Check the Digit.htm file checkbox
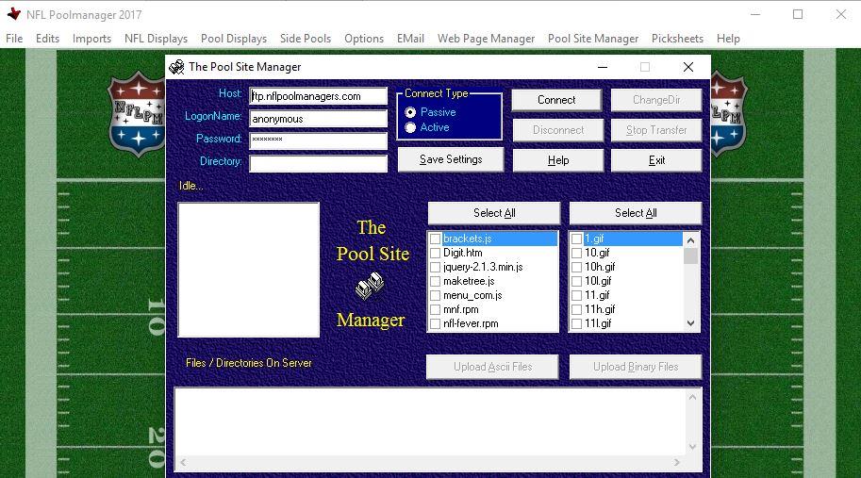This screenshot has width=861, height=478. [x=435, y=253]
